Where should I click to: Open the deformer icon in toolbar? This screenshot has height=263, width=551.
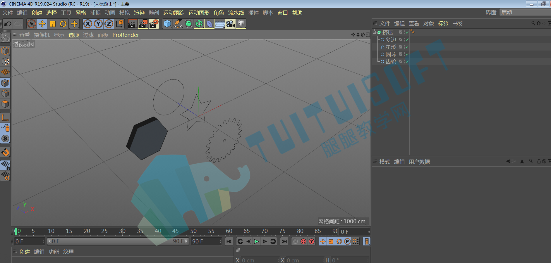tap(210, 24)
